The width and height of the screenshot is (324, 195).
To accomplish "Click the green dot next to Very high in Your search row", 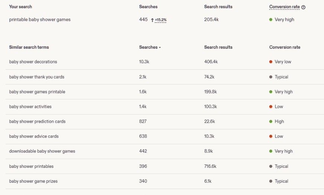I will point(271,20).
